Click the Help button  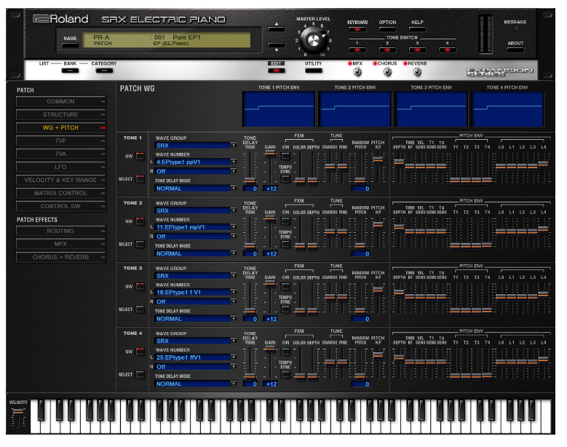pyautogui.click(x=417, y=29)
